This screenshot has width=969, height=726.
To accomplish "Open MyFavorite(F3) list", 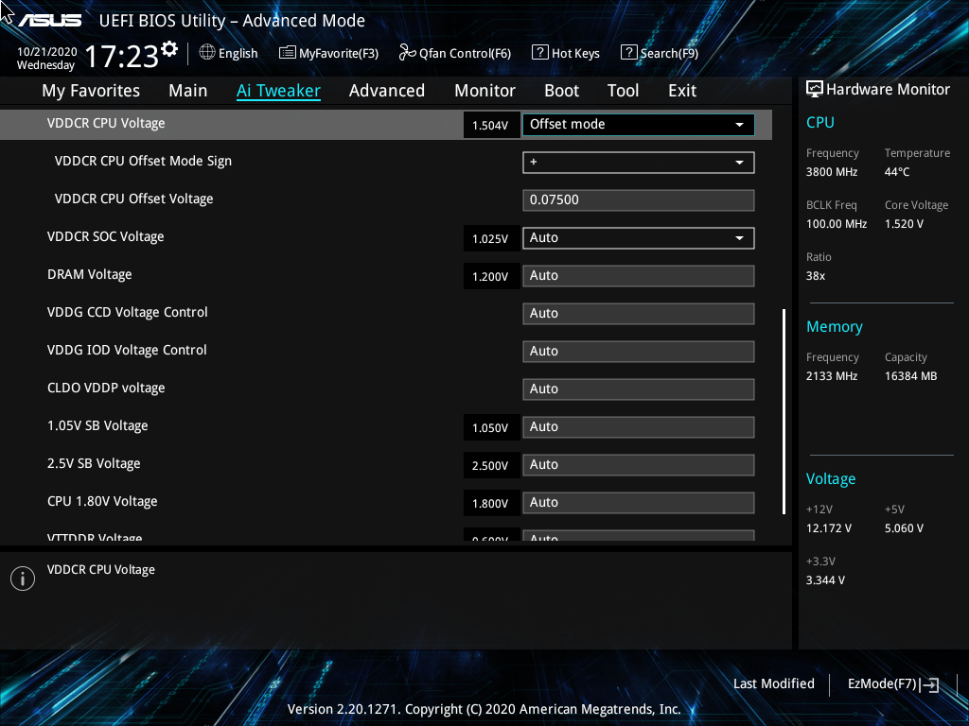I will tap(328, 53).
